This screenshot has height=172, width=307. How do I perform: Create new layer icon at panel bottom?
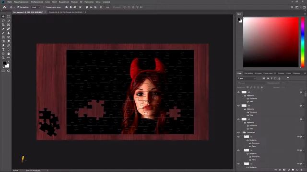coord(297,170)
